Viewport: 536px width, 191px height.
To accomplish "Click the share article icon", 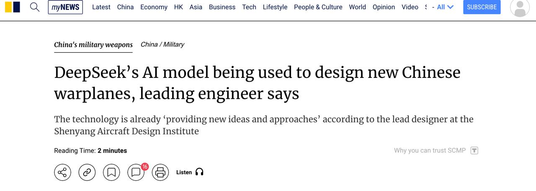I will pyautogui.click(x=62, y=172).
